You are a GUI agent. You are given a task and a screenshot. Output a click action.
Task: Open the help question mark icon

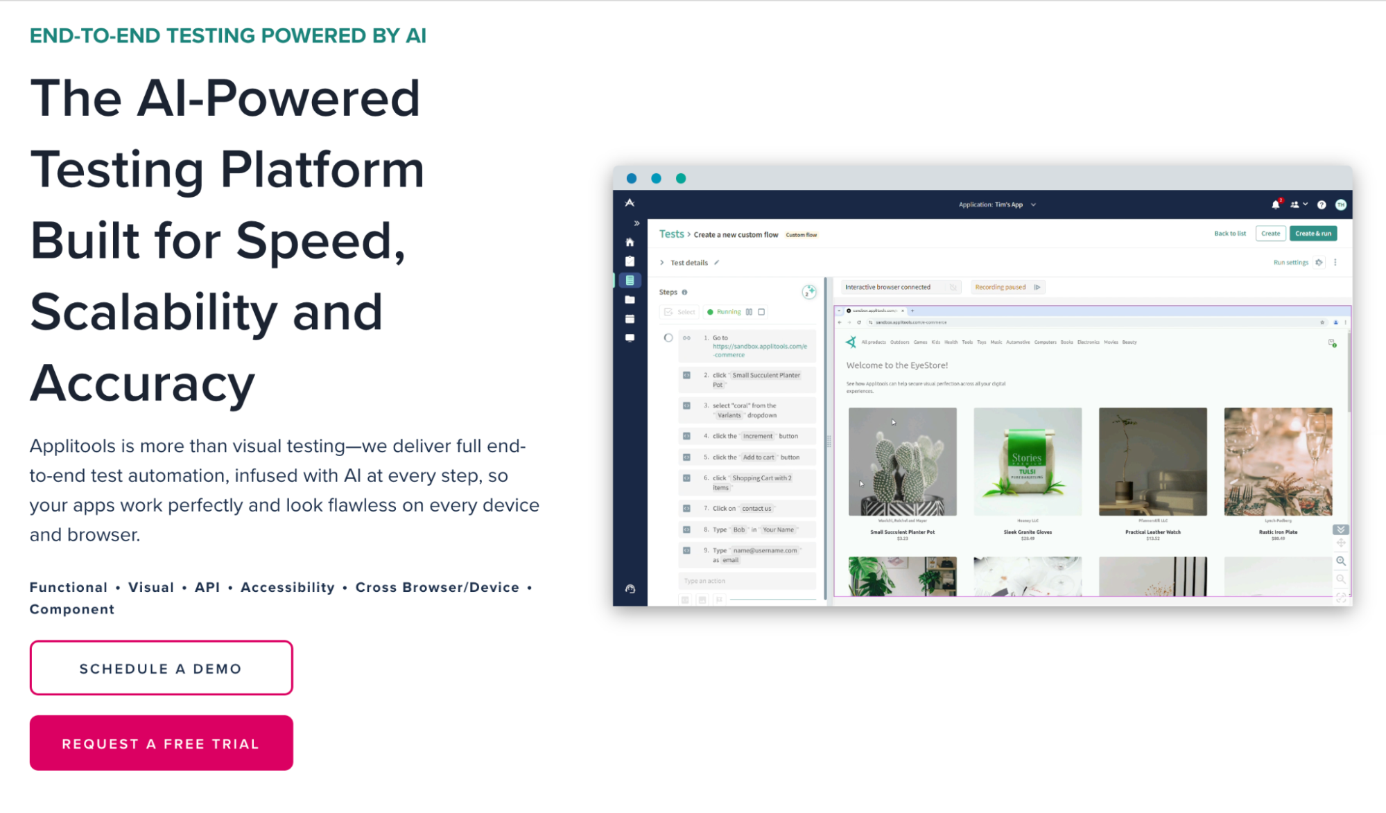tap(1322, 204)
